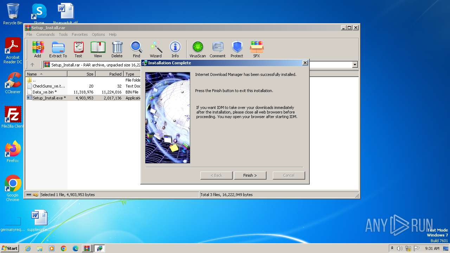Open the Tools menu

tap(63, 34)
